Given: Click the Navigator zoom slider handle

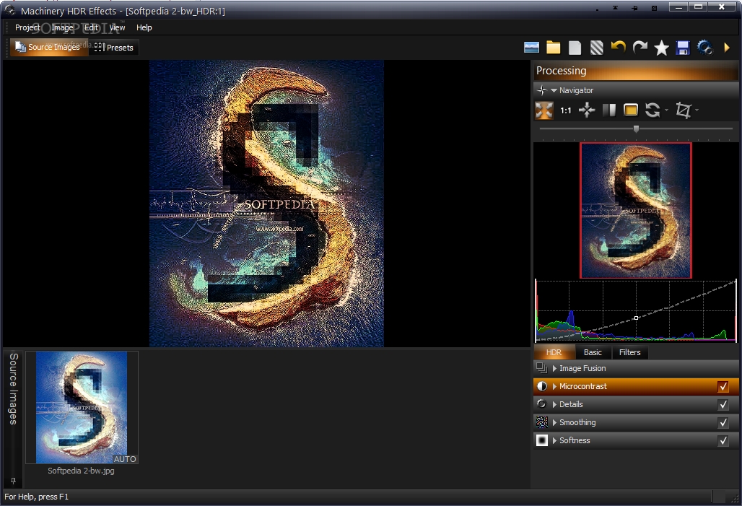Looking at the screenshot, I should (x=636, y=128).
